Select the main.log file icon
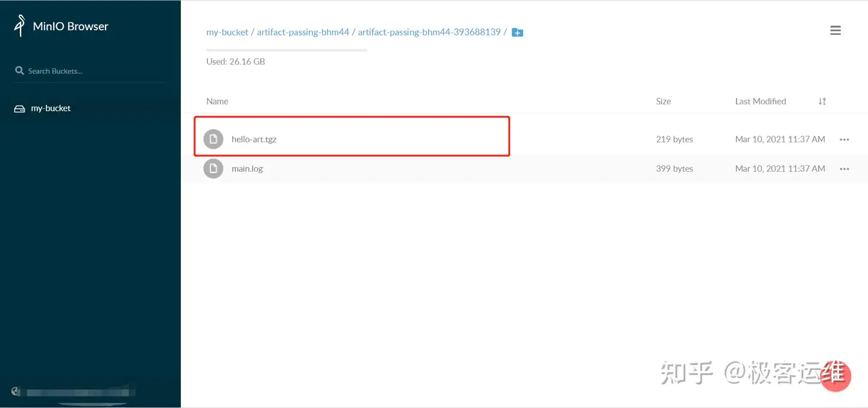This screenshot has height=408, width=868. (213, 169)
